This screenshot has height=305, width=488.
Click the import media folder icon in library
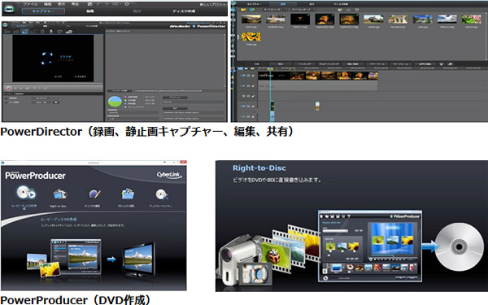[x=243, y=10]
